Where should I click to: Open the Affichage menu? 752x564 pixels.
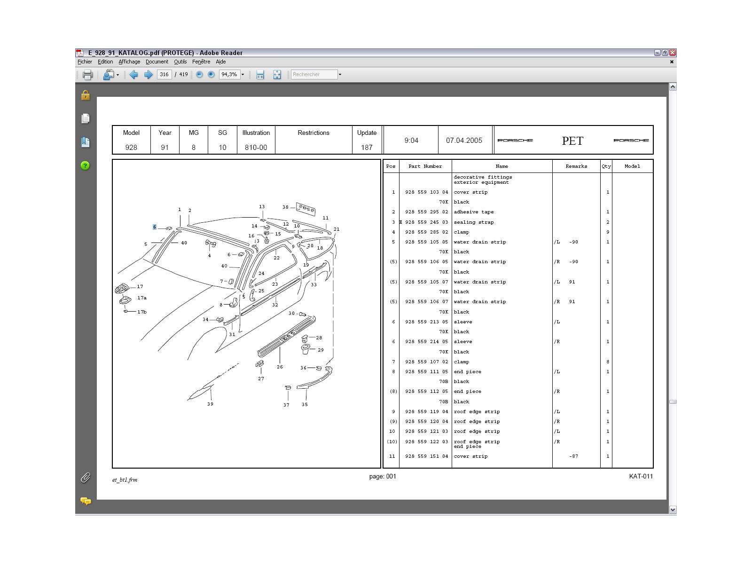coord(129,62)
